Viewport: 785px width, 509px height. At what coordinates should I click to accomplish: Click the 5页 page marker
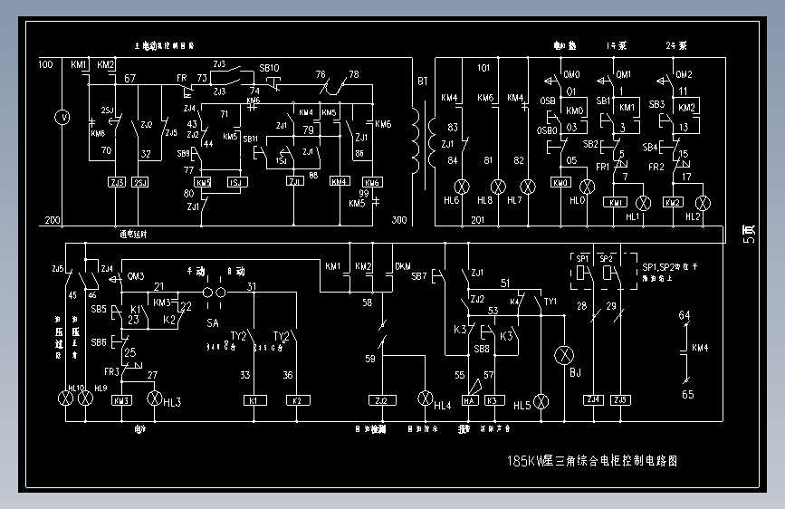coord(749,234)
